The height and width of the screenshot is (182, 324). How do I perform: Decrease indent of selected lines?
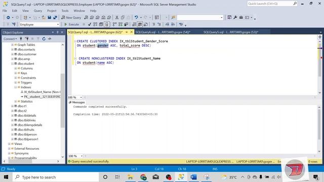point(167,24)
